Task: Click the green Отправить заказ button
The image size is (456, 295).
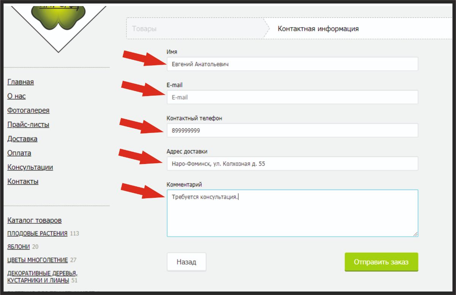Action: coord(381,262)
